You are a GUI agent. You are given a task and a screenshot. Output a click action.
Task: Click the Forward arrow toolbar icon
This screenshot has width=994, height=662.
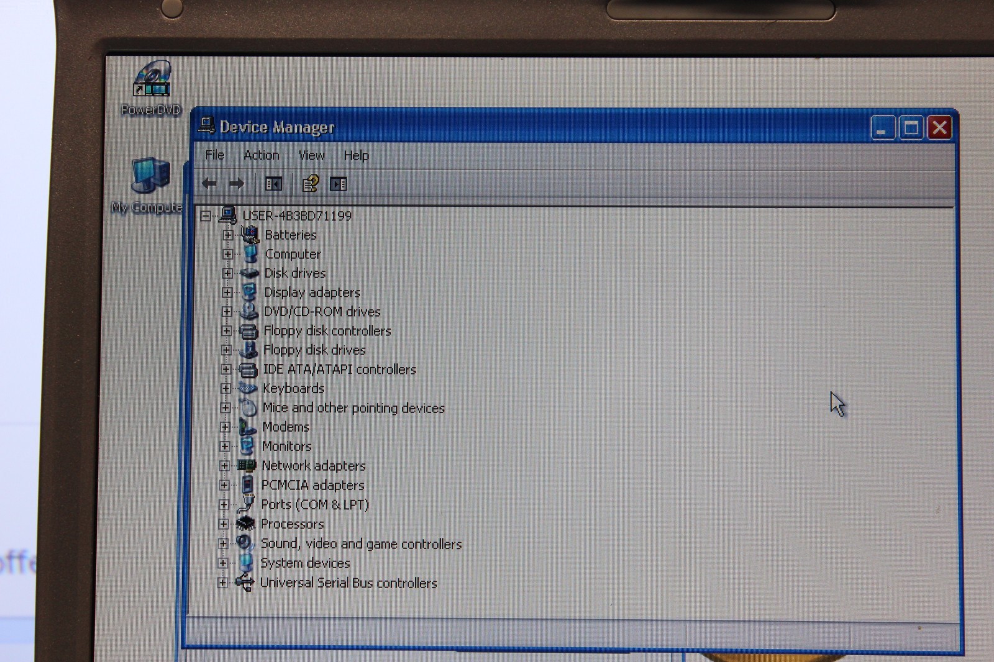tap(237, 183)
